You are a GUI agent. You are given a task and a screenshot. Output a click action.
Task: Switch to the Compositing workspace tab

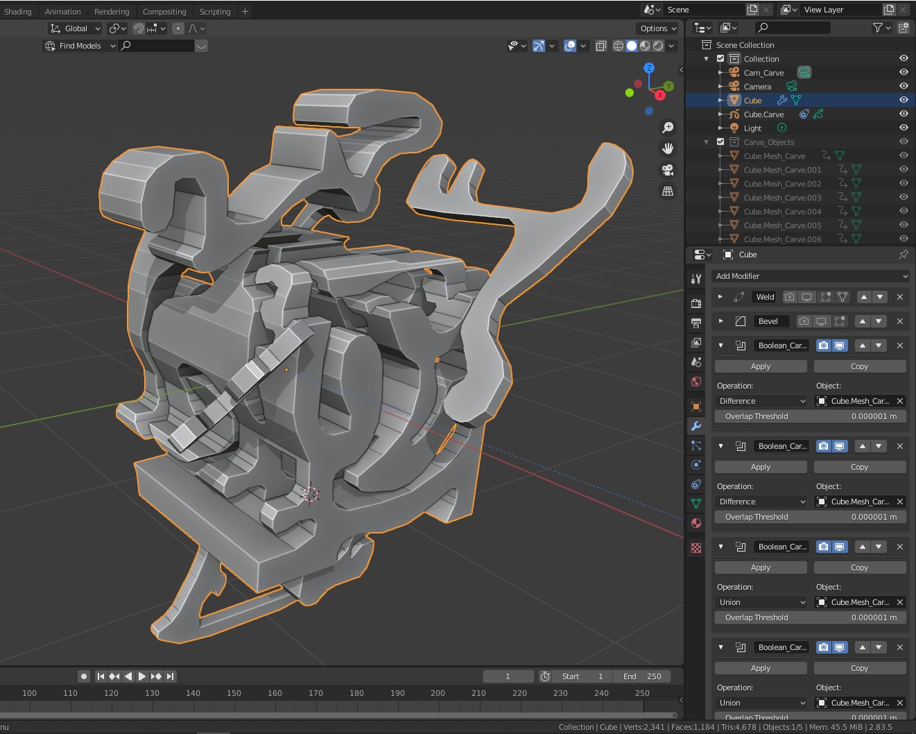tap(164, 12)
